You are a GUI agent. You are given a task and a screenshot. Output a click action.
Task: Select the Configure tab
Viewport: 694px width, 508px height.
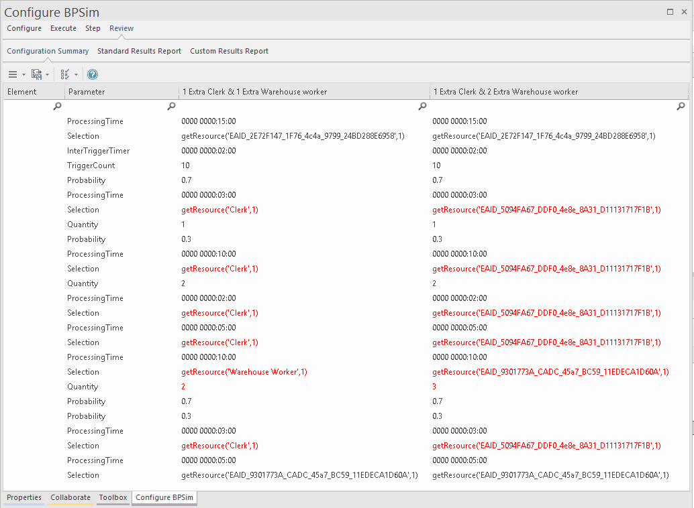(x=24, y=28)
